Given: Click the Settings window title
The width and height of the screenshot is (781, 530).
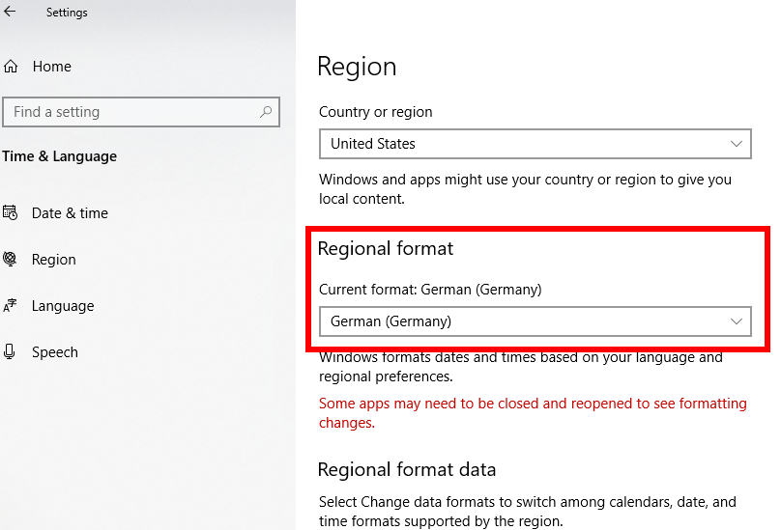Looking at the screenshot, I should click(67, 13).
